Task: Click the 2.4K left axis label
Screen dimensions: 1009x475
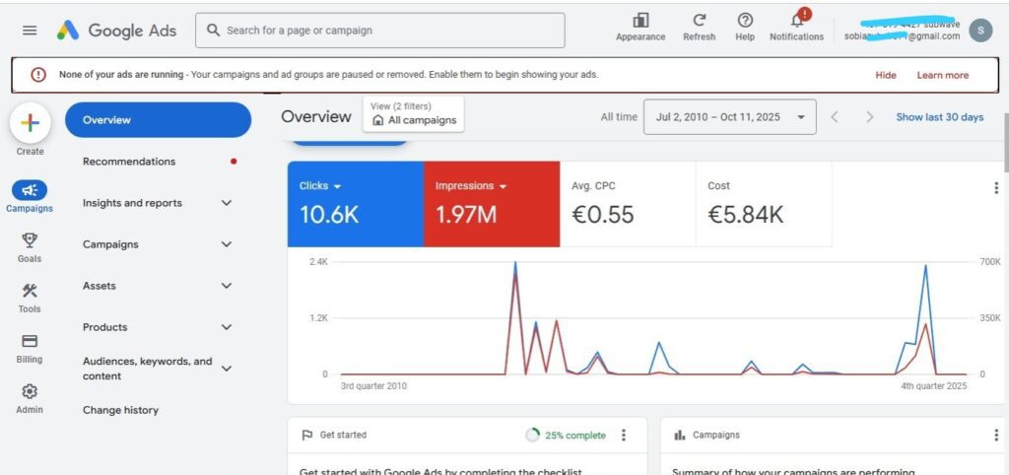Action: pyautogui.click(x=318, y=262)
